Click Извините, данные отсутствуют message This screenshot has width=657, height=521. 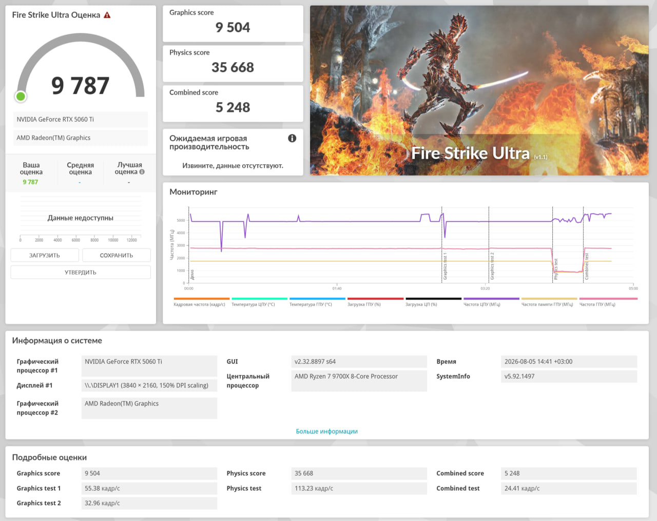click(233, 165)
